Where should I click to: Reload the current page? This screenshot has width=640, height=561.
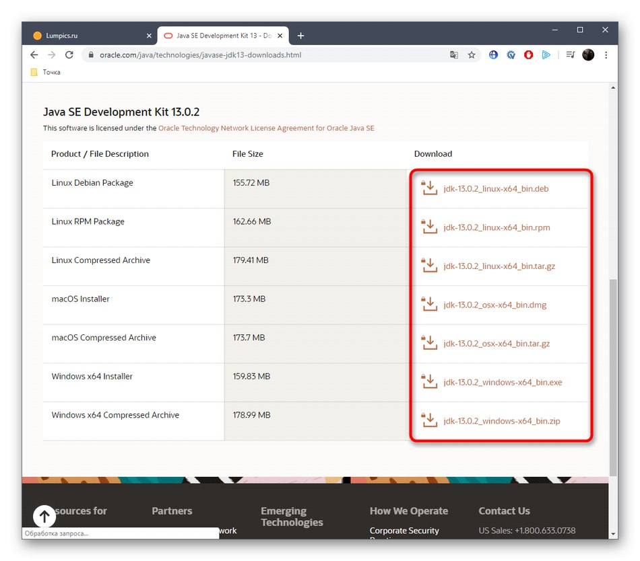[x=69, y=54]
